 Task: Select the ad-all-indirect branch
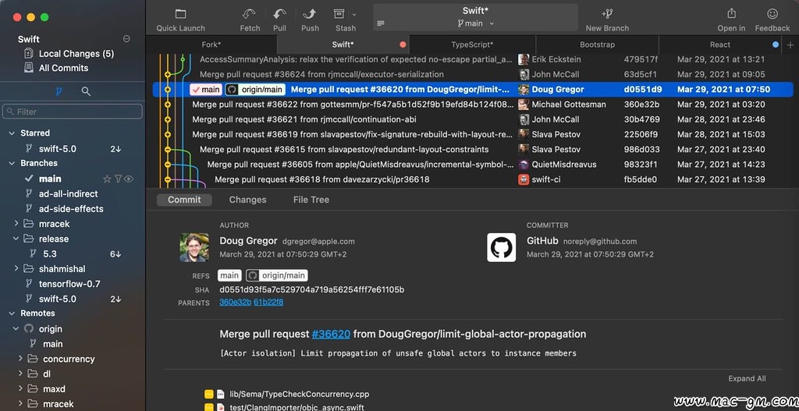(69, 194)
